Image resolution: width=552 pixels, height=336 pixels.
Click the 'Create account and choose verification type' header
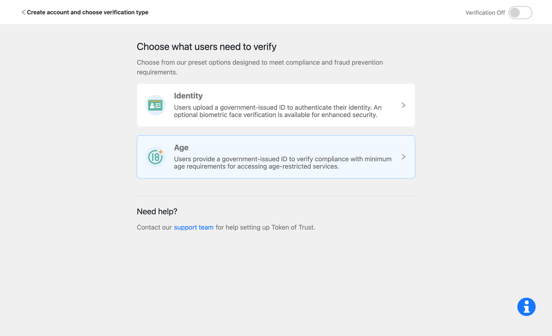87,12
